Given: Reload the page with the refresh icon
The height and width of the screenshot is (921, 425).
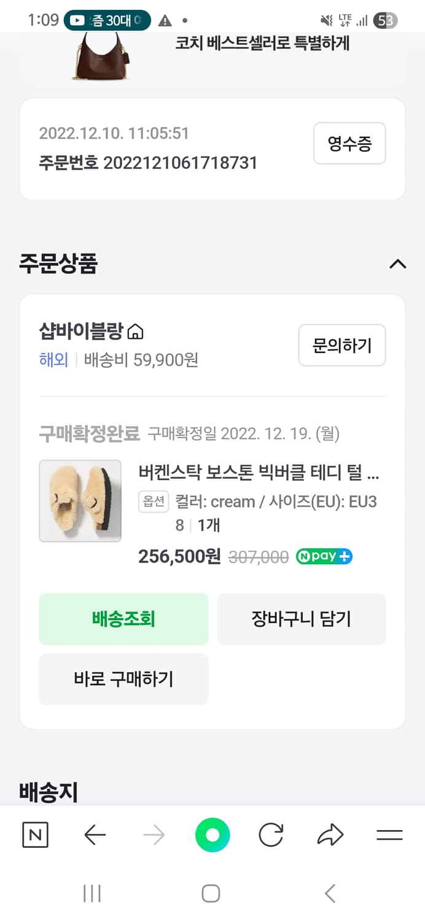Looking at the screenshot, I should 271,835.
